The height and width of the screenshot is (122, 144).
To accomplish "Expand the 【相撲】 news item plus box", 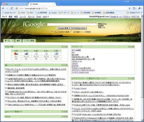I will (x=6, y=75).
